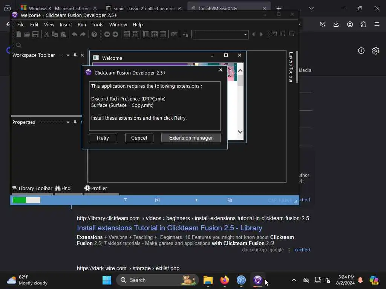
Task: Click the Back navigation arrow circle icon
Action: click(107, 34)
